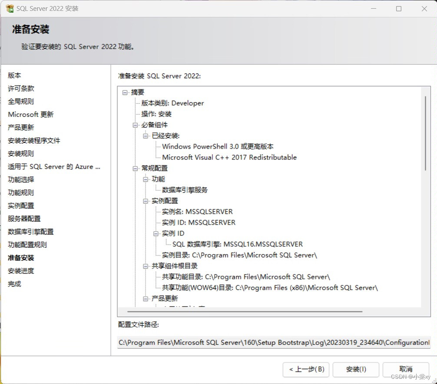The width and height of the screenshot is (437, 384).
Task: Maximize the SQL Server setup window
Action: pyautogui.click(x=399, y=9)
